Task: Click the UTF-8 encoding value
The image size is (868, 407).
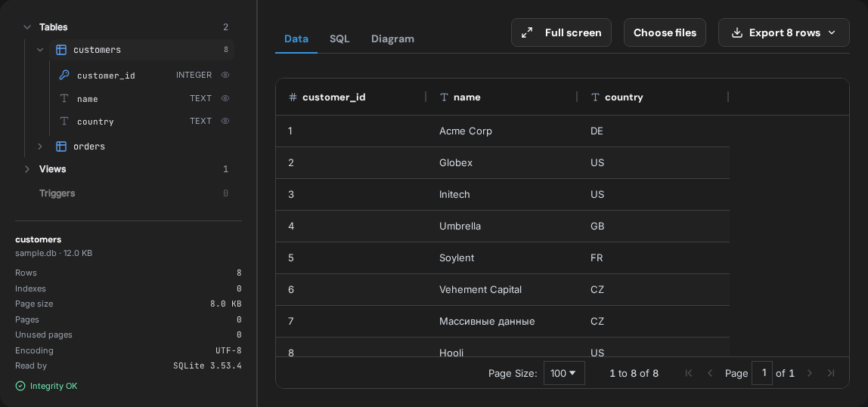Action: [x=228, y=350]
